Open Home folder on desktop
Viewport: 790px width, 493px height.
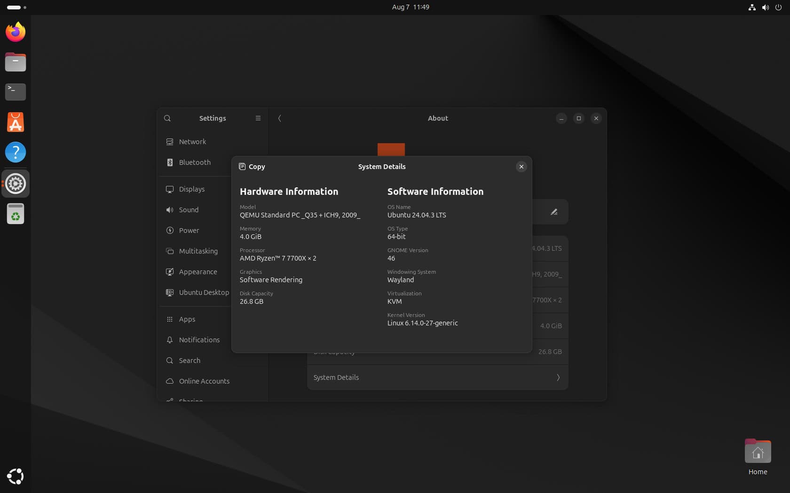coord(758,457)
